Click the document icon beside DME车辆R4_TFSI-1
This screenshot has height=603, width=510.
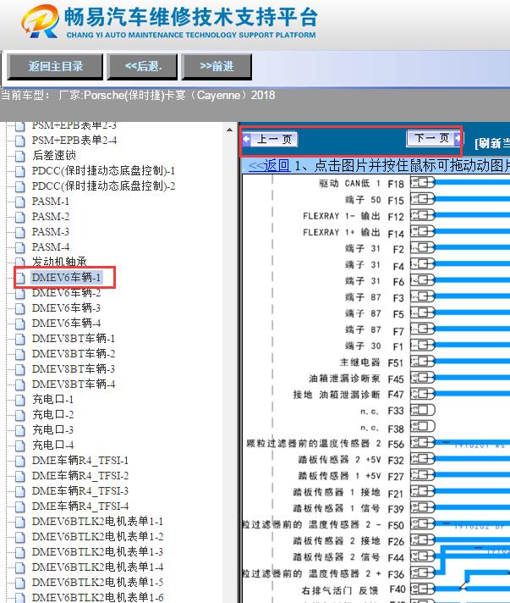pos(20,461)
